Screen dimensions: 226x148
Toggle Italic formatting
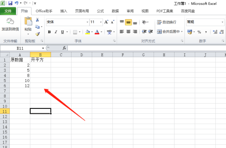tap(56, 32)
